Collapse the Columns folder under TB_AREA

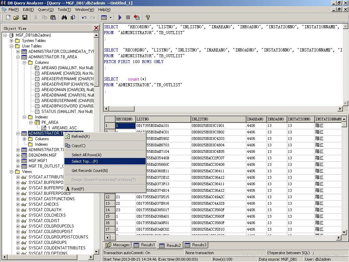point(24,62)
